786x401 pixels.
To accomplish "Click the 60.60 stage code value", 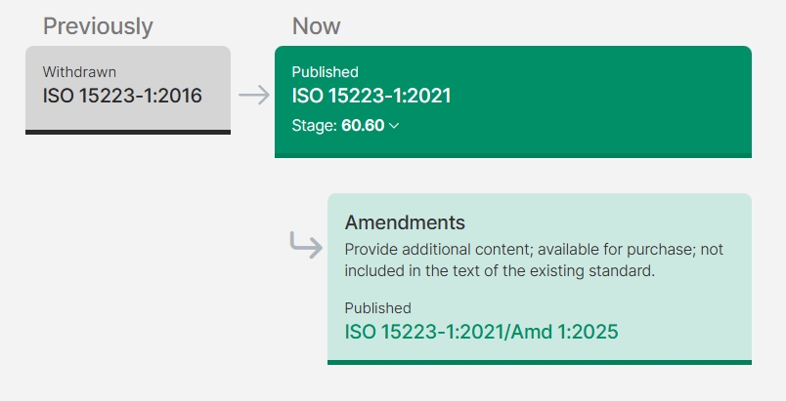I will [x=363, y=126].
